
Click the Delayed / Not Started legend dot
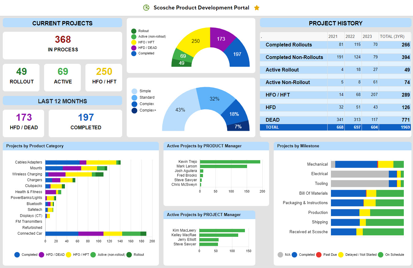pyautogui.click(x=341, y=255)
